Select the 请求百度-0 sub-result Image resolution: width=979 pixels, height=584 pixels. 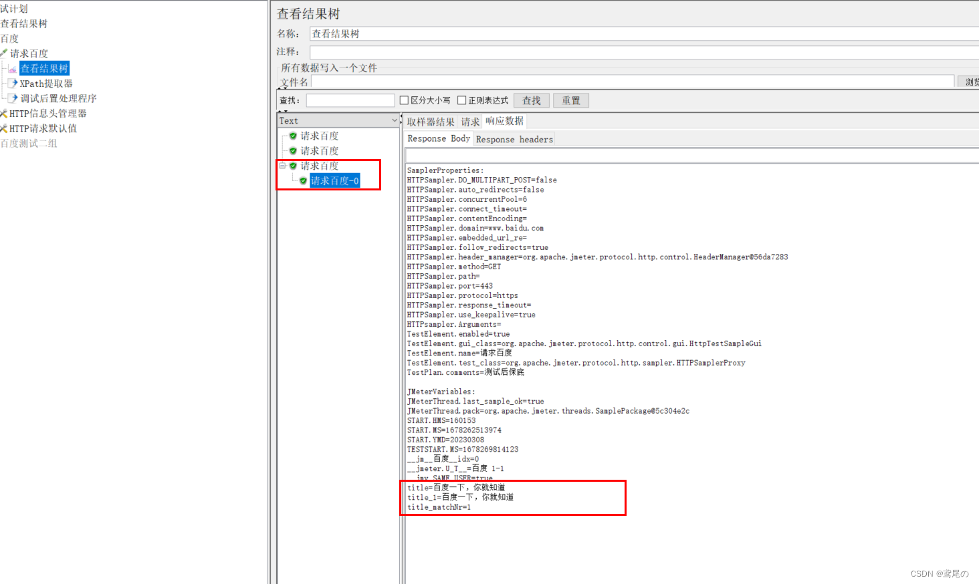click(x=334, y=181)
